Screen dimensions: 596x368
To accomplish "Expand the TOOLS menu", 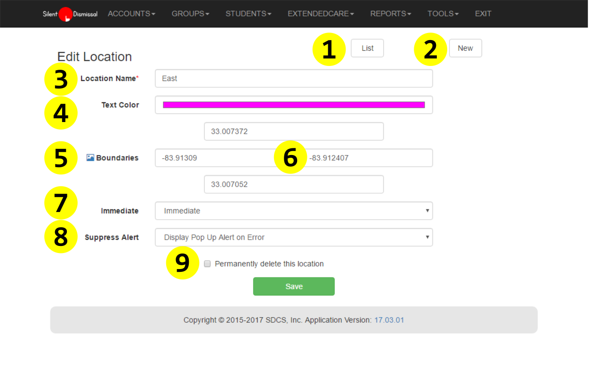I will [443, 14].
